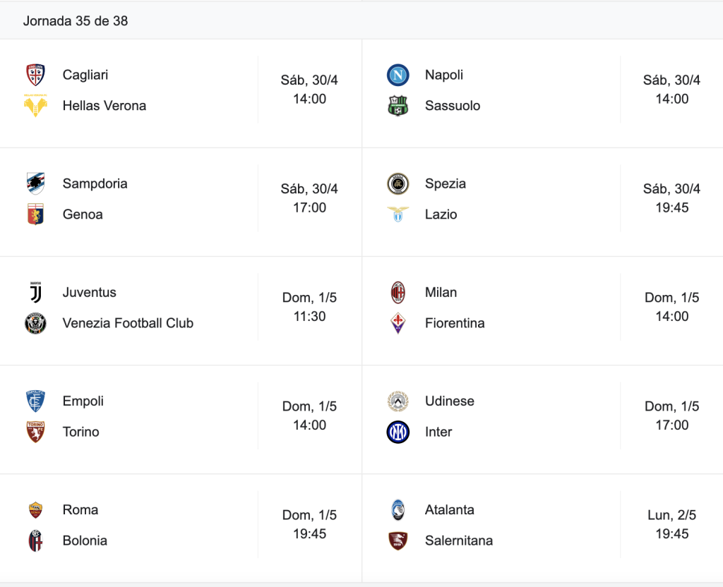The width and height of the screenshot is (723, 587).
Task: Click the Empoli team name
Action: [x=83, y=401]
